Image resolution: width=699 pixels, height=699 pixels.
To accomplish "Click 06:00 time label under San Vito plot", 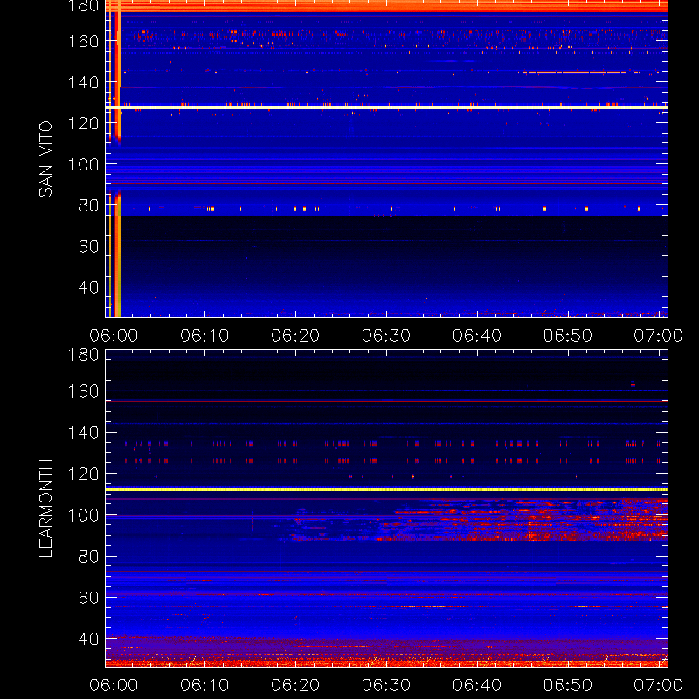I will (114, 336).
